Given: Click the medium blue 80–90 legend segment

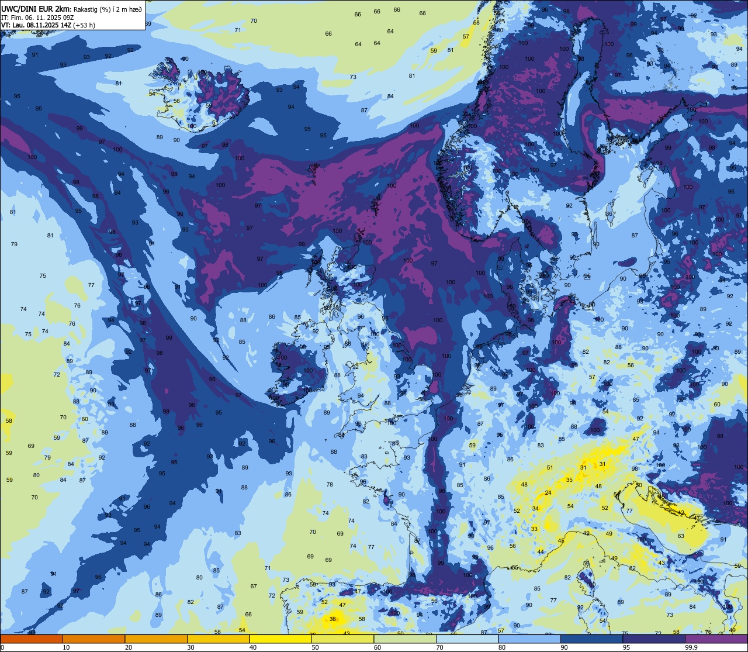Looking at the screenshot, I should (x=529, y=639).
